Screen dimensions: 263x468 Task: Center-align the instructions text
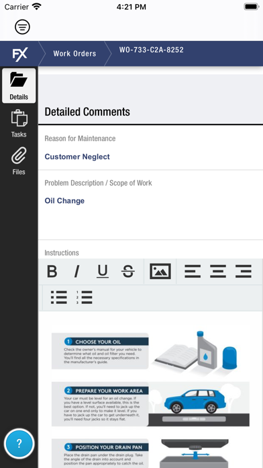tap(218, 272)
